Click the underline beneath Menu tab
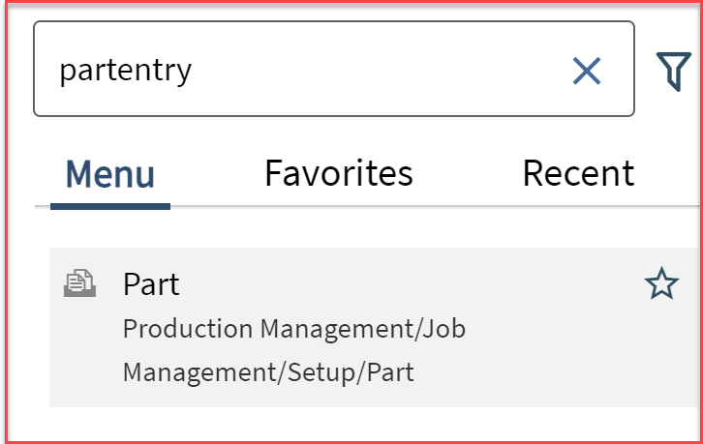Screen dimensions: 703x444 (x=110, y=207)
